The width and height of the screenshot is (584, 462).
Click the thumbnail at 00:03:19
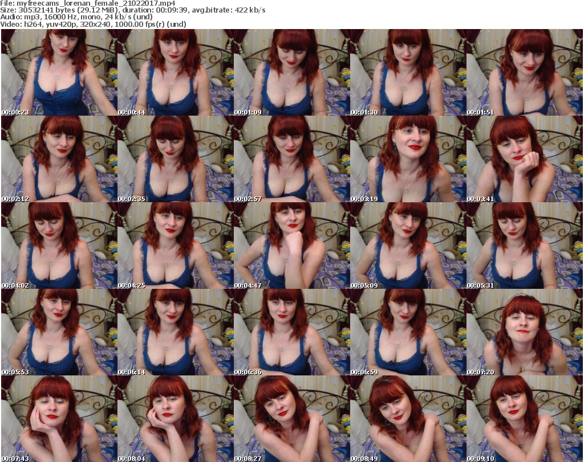click(408, 159)
